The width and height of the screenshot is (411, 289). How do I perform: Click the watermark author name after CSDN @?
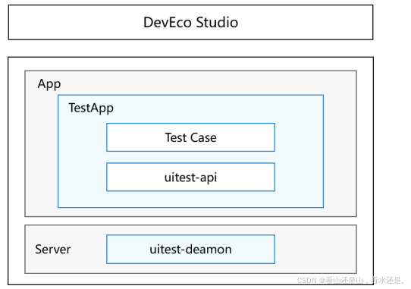click(366, 281)
